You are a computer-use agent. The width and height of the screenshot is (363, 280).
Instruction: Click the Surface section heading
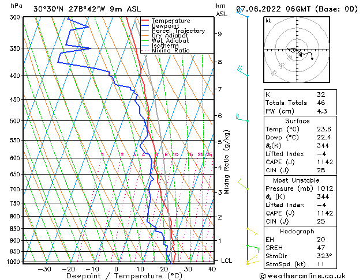click(297, 121)
